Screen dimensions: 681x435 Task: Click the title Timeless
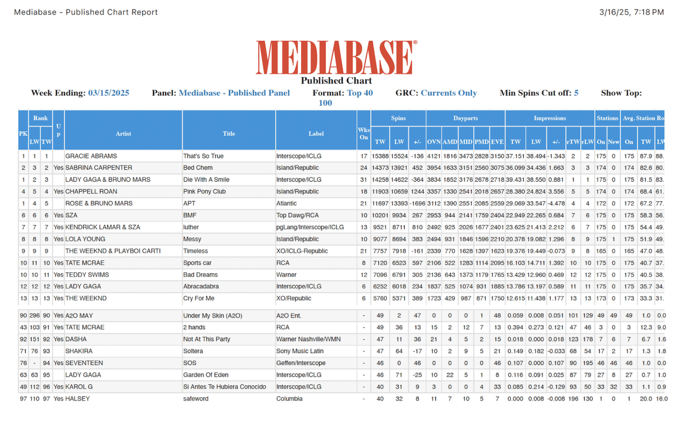pos(196,251)
